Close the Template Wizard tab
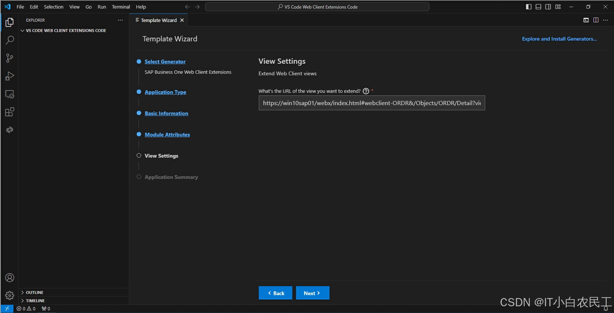 pyautogui.click(x=182, y=20)
